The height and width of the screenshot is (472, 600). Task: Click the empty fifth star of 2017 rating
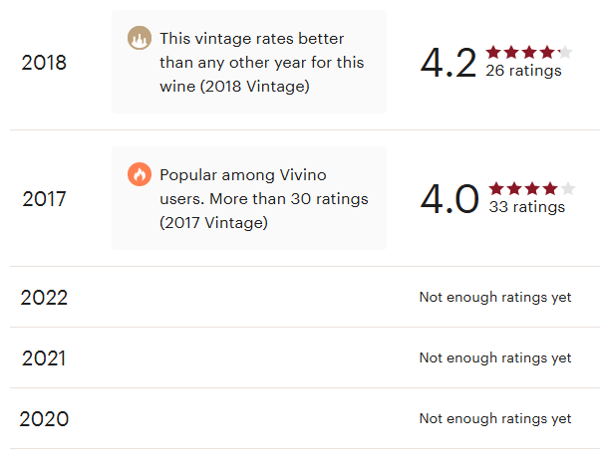tap(568, 188)
